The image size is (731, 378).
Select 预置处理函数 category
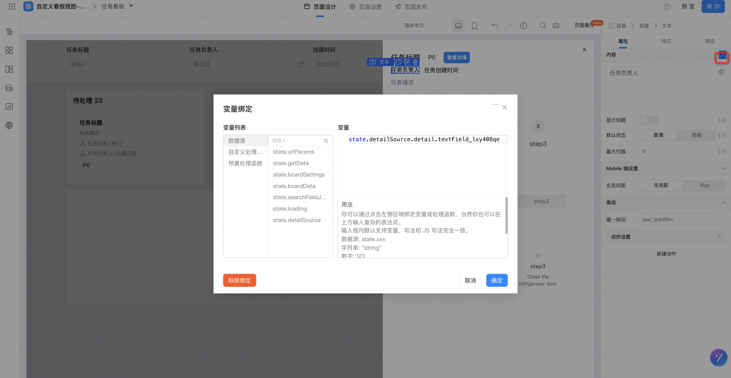tap(246, 164)
